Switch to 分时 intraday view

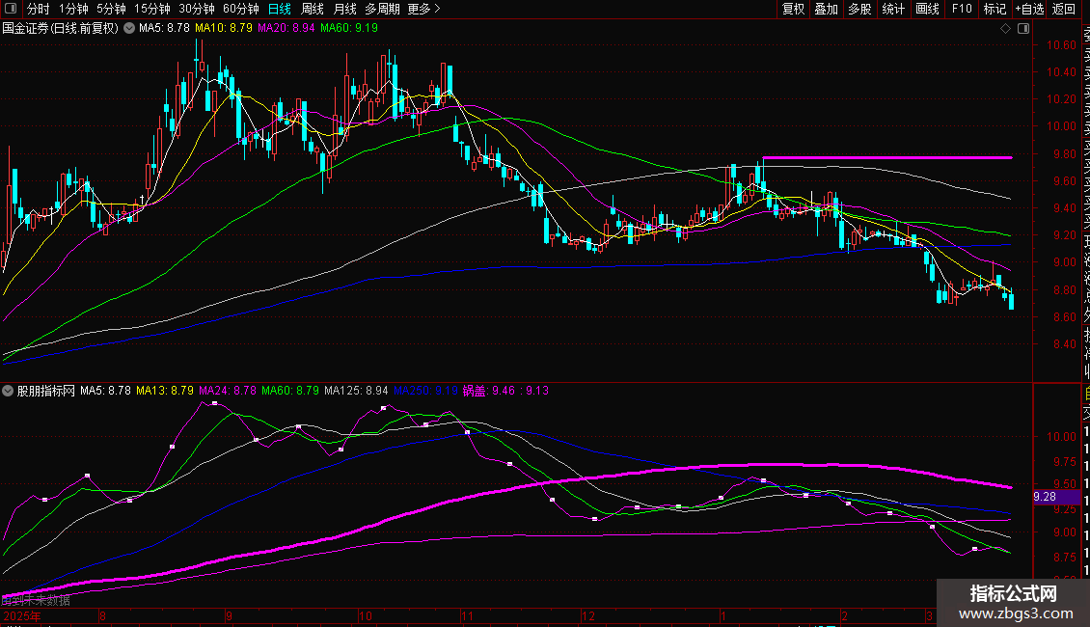coord(39,9)
